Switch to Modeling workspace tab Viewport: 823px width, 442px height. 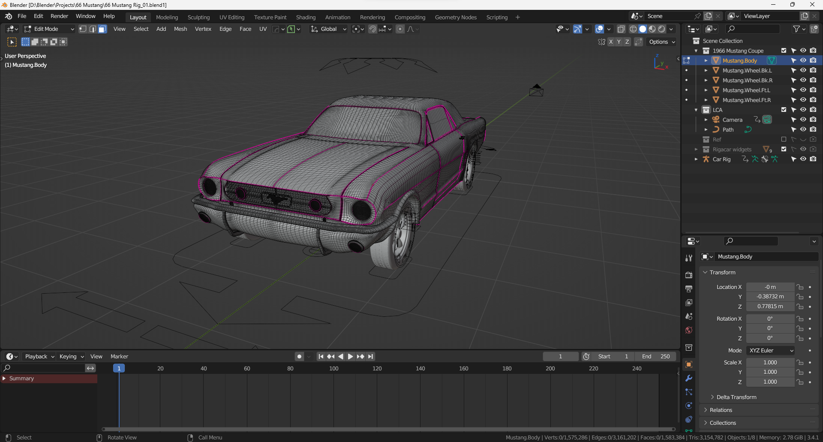pos(167,17)
